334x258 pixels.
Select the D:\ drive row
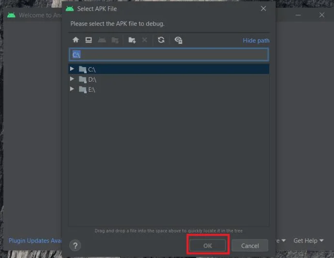click(x=169, y=79)
